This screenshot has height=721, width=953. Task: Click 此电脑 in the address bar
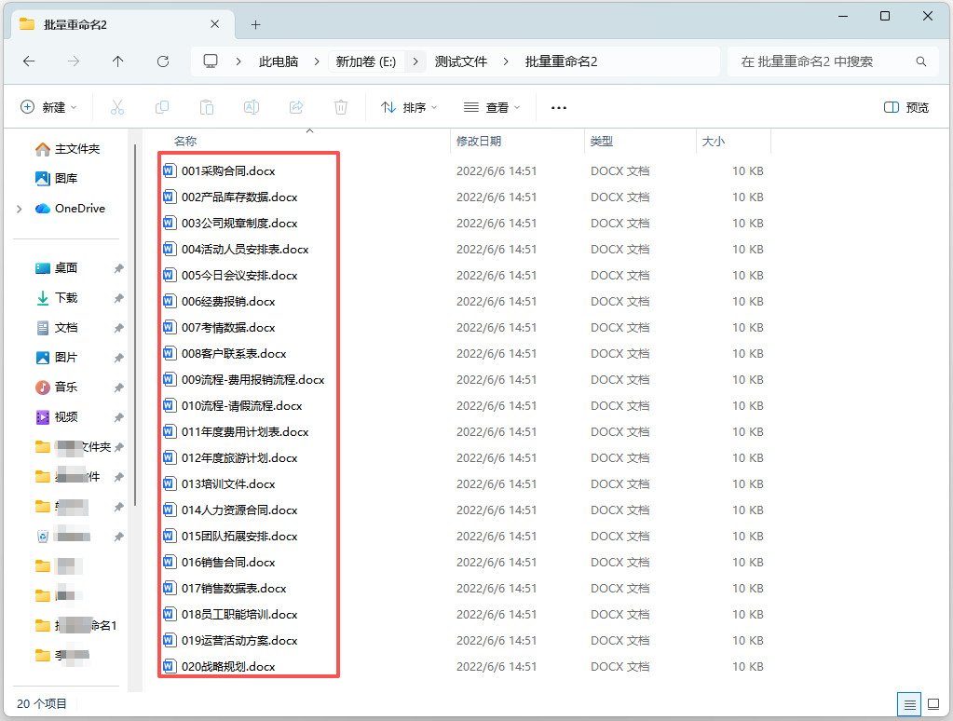coord(279,61)
